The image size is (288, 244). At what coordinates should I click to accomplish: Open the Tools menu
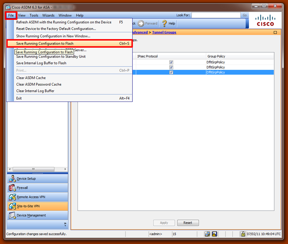34,15
